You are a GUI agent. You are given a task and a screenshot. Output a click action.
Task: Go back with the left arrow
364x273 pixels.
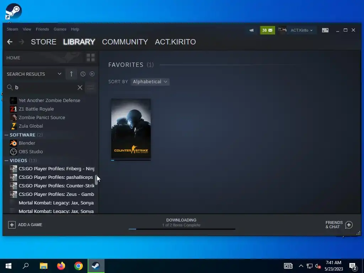tap(10, 42)
